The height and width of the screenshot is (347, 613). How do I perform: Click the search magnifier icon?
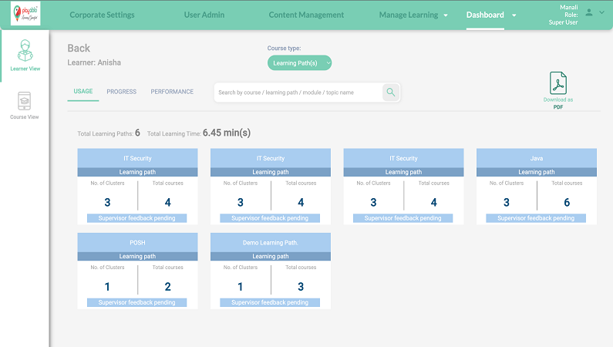pos(391,93)
